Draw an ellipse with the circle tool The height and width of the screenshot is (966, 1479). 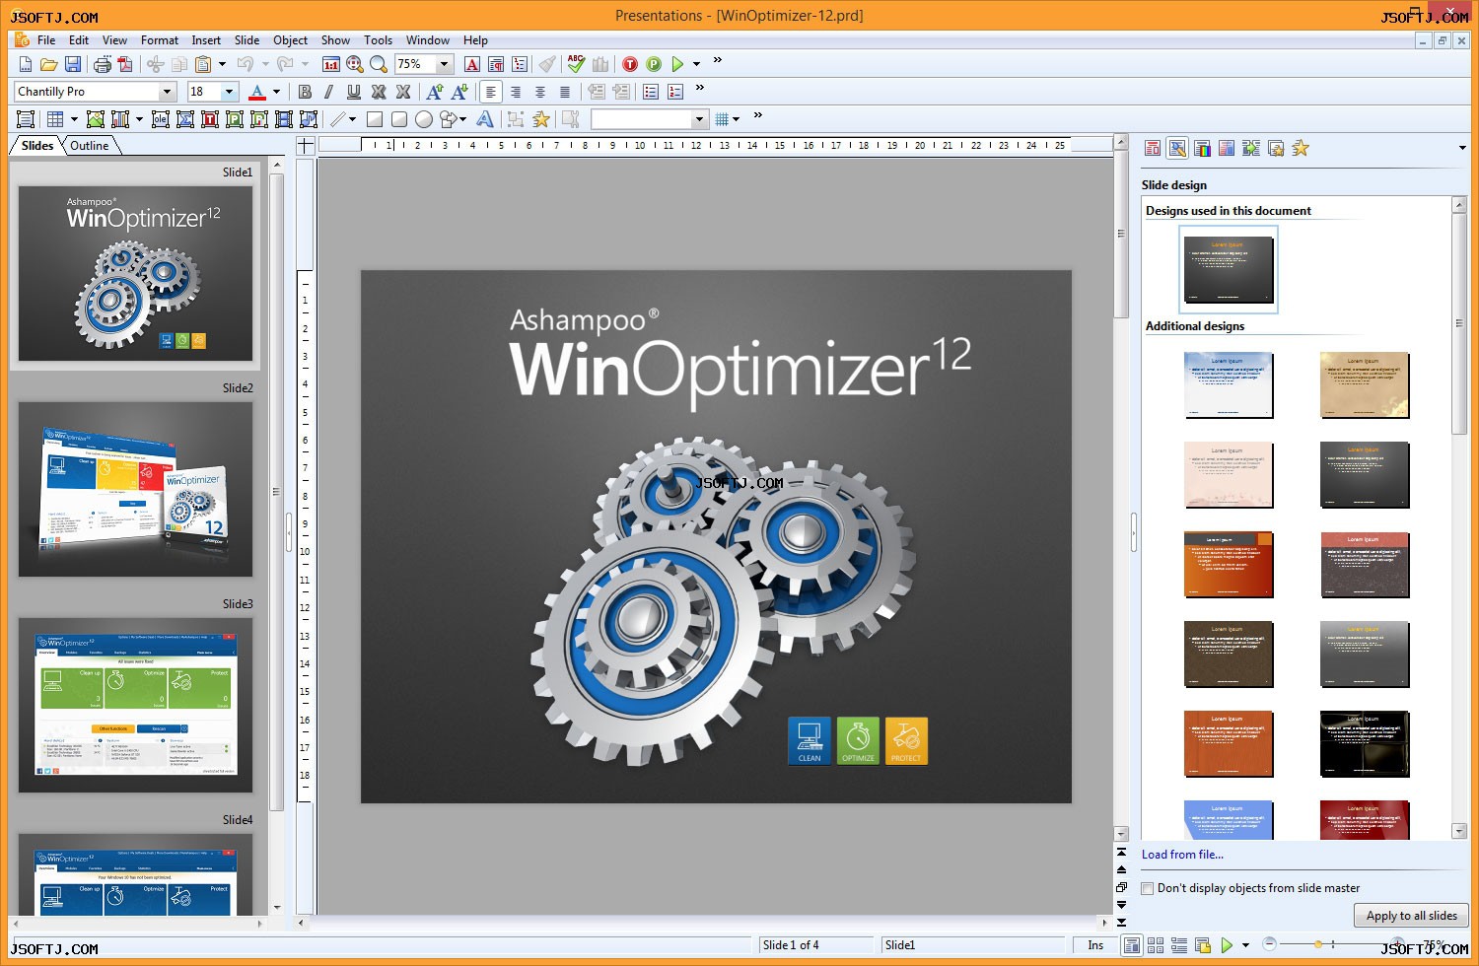tap(424, 119)
